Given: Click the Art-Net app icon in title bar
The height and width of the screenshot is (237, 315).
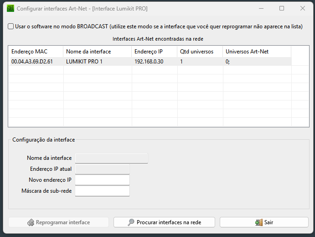Looking at the screenshot, I should (x=10, y=9).
